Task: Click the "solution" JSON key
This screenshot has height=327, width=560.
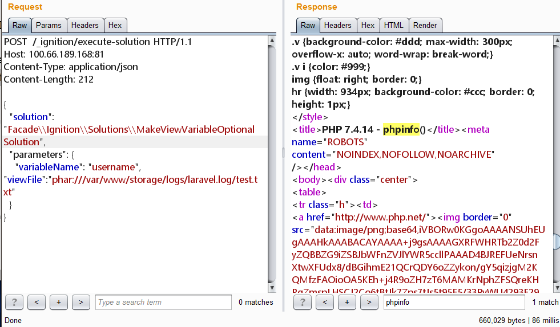Action: [32, 117]
